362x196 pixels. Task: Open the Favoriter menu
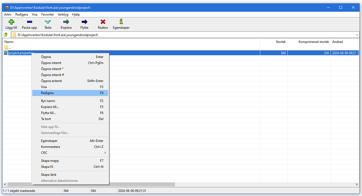(x=48, y=14)
